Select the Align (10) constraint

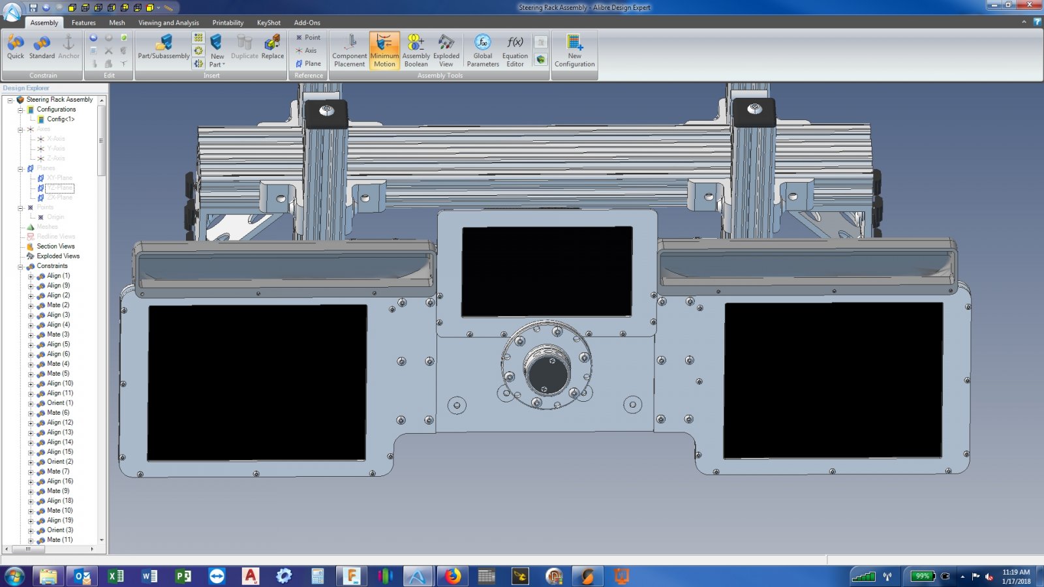(60, 384)
